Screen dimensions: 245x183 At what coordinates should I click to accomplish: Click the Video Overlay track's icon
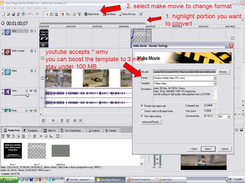(7, 52)
